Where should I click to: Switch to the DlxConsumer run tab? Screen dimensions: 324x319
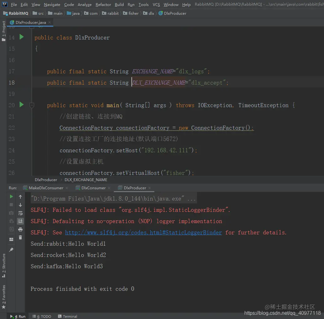click(91, 188)
